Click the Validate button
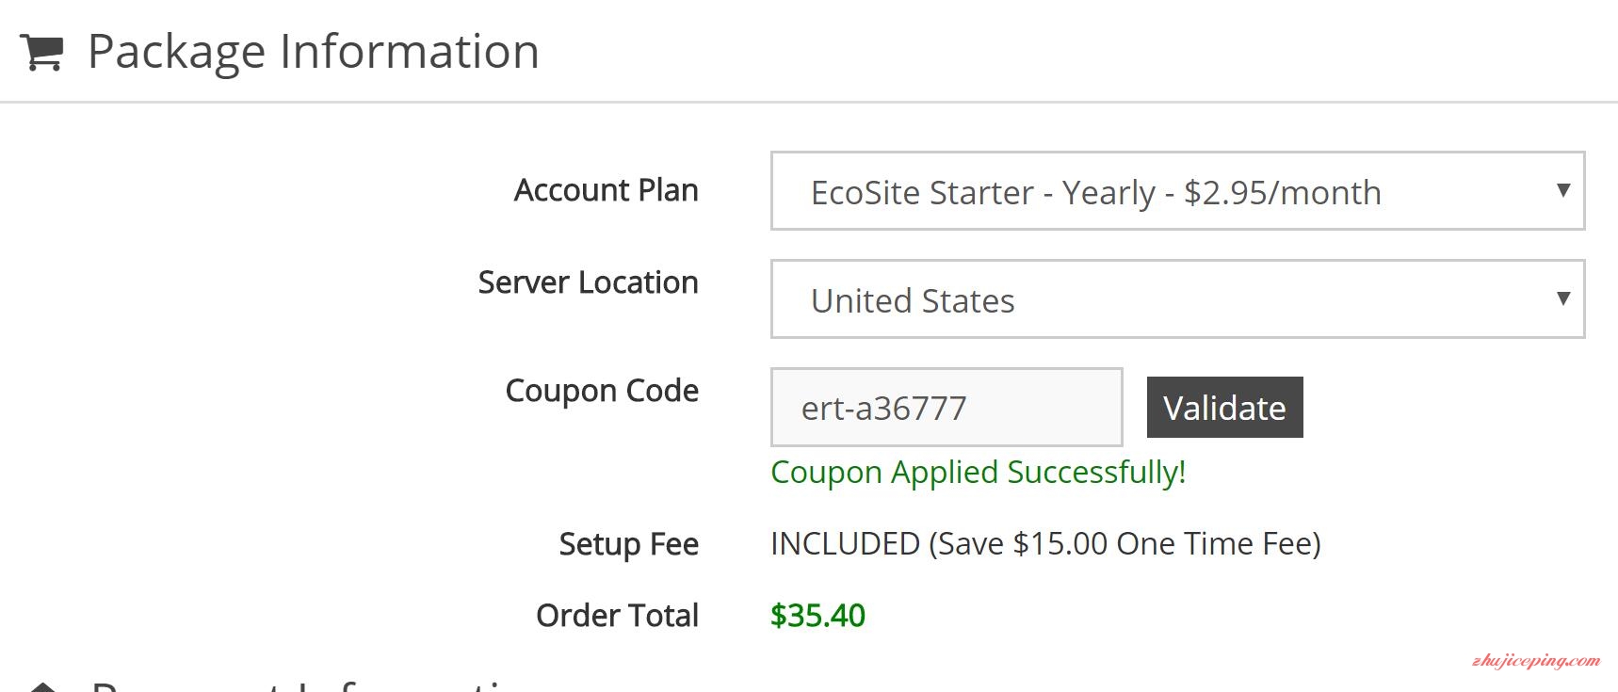This screenshot has width=1618, height=692. tap(1224, 407)
